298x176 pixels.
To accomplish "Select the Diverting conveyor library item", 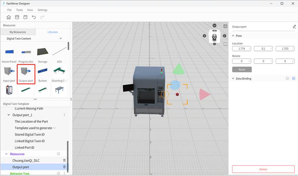I will click(59, 74).
